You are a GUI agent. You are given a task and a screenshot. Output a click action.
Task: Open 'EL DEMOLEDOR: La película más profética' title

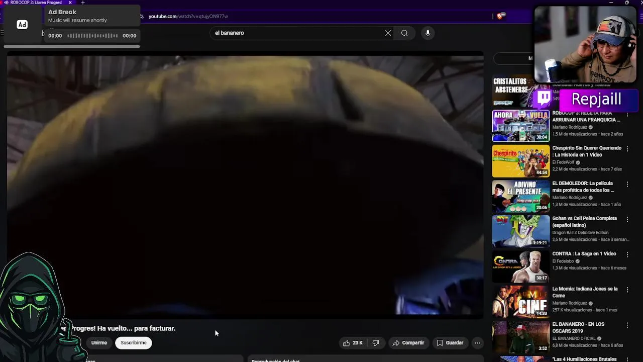click(583, 187)
